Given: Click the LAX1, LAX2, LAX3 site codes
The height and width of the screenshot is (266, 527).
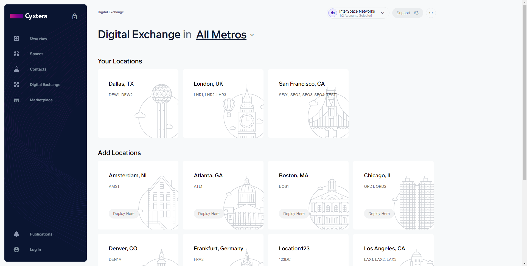Looking at the screenshot, I should tap(380, 259).
